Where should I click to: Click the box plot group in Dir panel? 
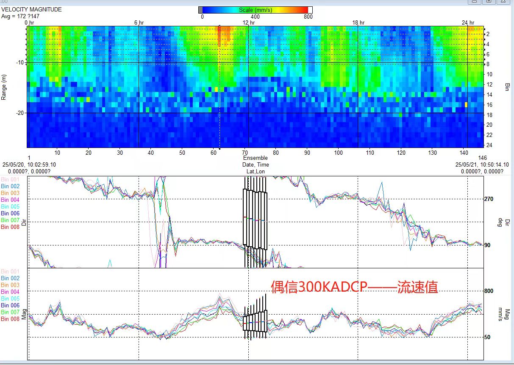[x=255, y=219]
